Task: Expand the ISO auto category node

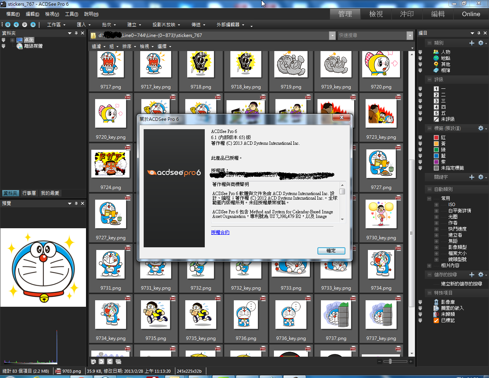Action: pyautogui.click(x=436, y=205)
